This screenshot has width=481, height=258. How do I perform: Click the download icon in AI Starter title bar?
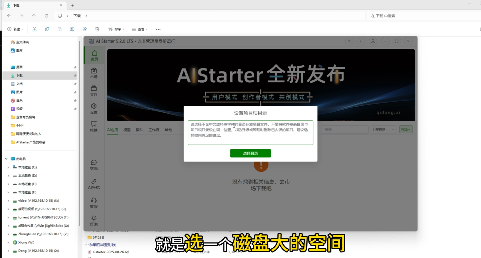(x=349, y=41)
